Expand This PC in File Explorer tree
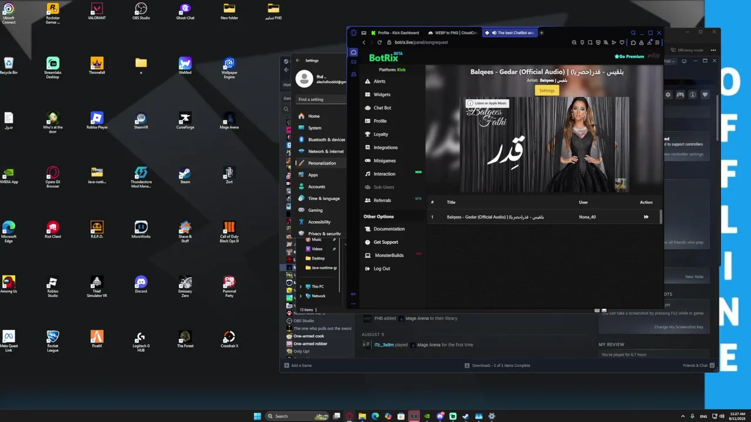The width and height of the screenshot is (751, 422). pos(300,287)
